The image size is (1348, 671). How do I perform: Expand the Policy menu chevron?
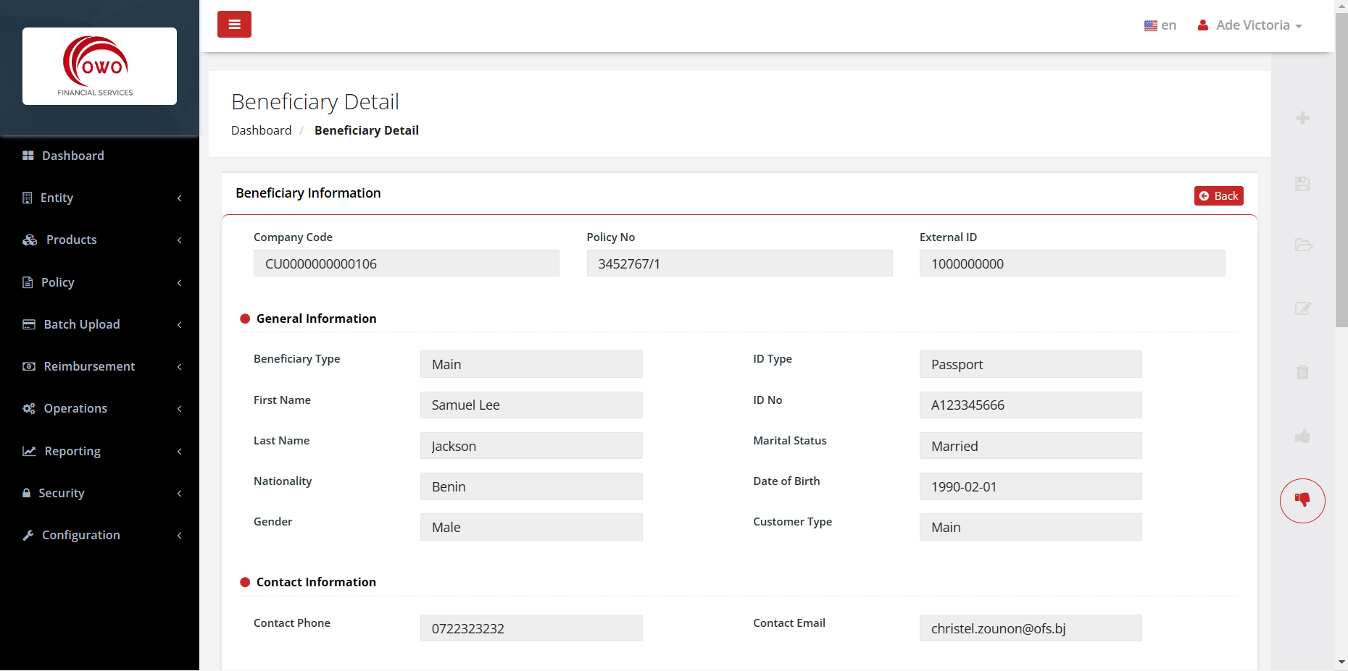pos(179,282)
